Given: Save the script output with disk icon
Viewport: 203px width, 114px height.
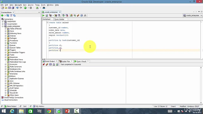Looking at the screenshot, I should (50, 64).
